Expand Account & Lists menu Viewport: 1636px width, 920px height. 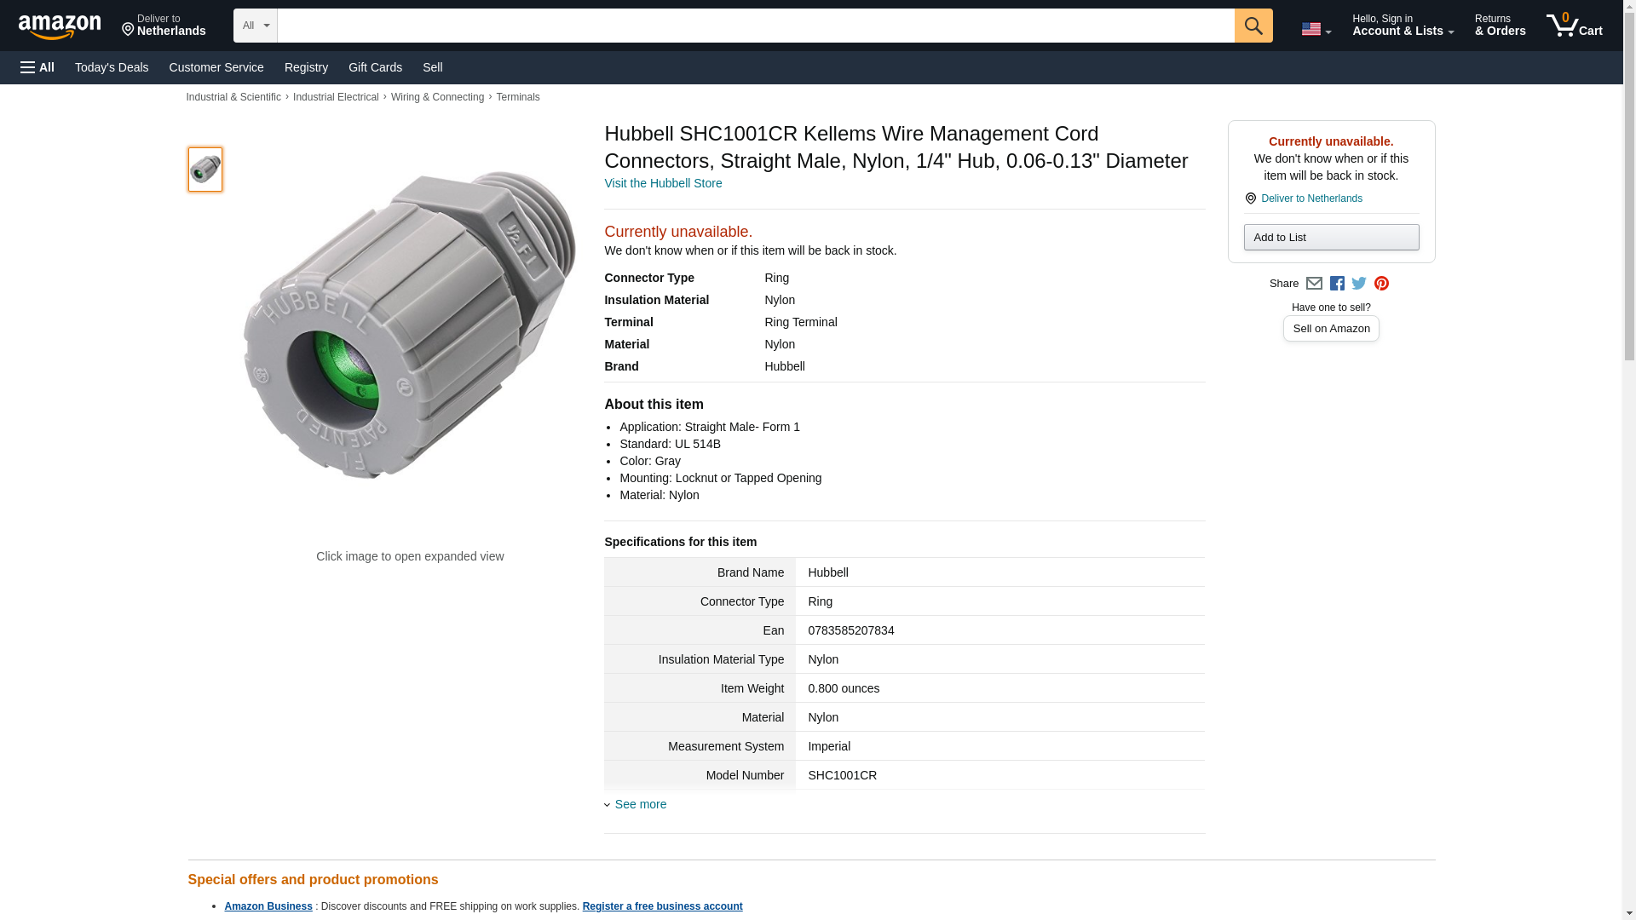1403,26
